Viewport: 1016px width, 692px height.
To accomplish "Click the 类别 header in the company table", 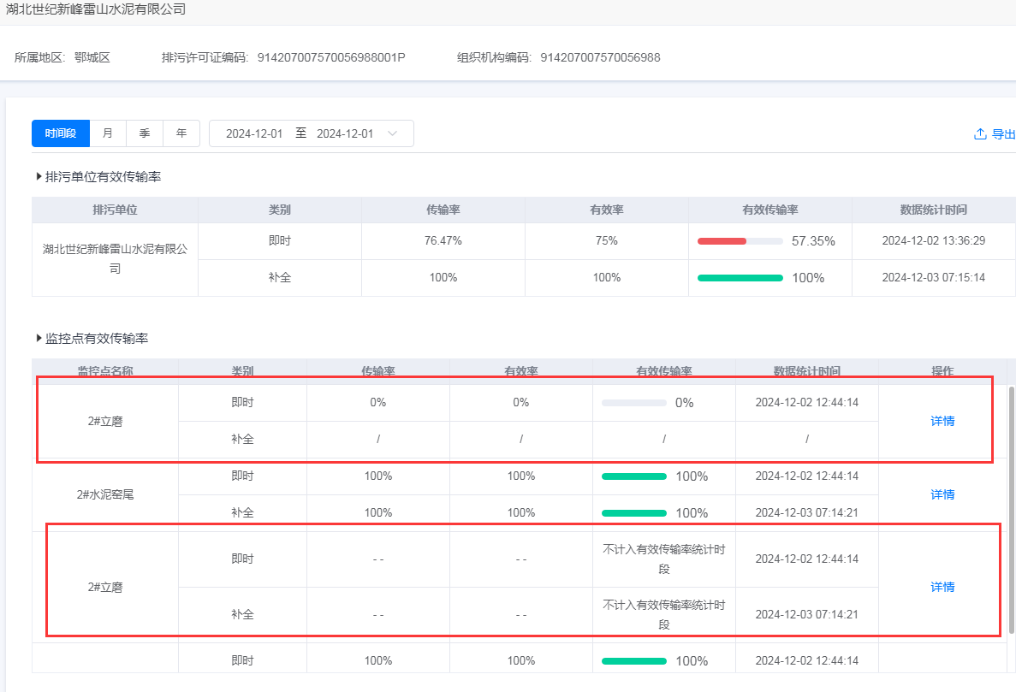I will (279, 210).
